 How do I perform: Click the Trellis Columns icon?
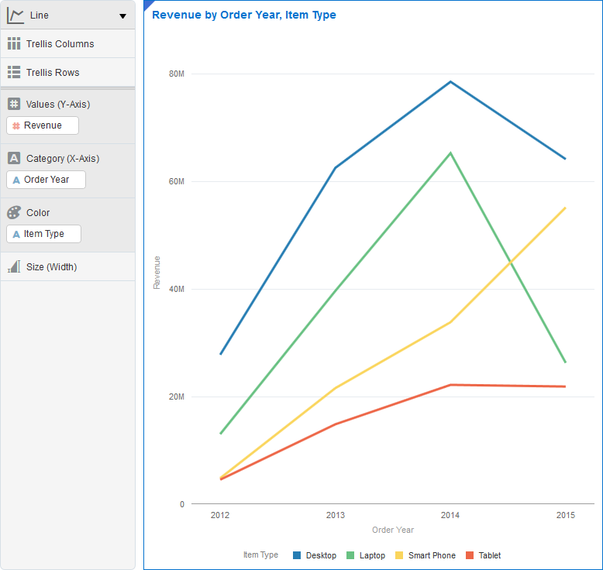14,43
